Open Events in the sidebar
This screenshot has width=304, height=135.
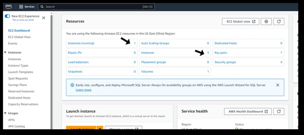point(13,43)
